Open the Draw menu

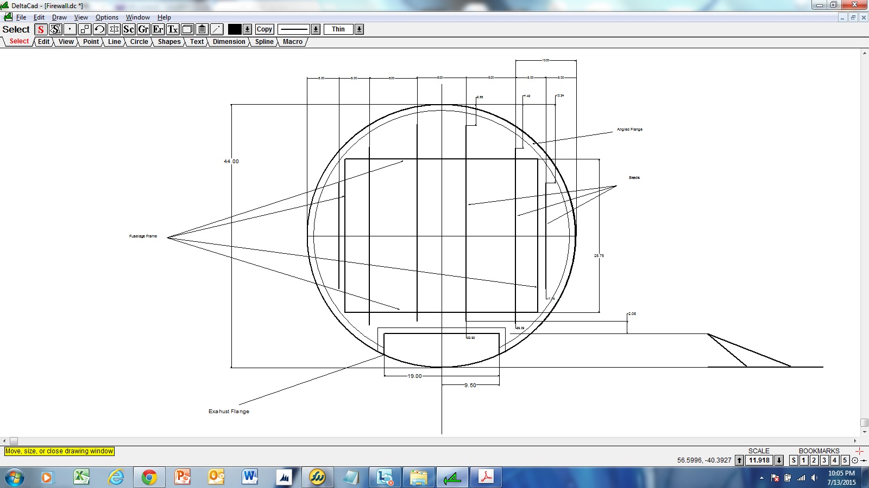coord(59,17)
